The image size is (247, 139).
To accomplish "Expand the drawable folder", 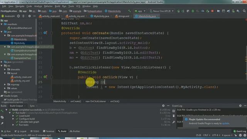I will pos(5,69).
